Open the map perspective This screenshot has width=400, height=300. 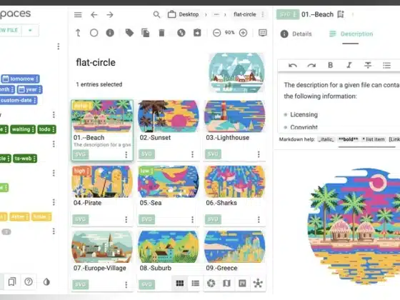[x=226, y=283]
